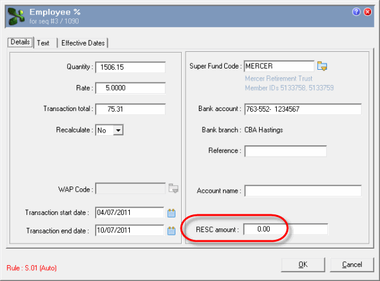Select the Details tab
The height and width of the screenshot is (281, 380).
[20, 42]
